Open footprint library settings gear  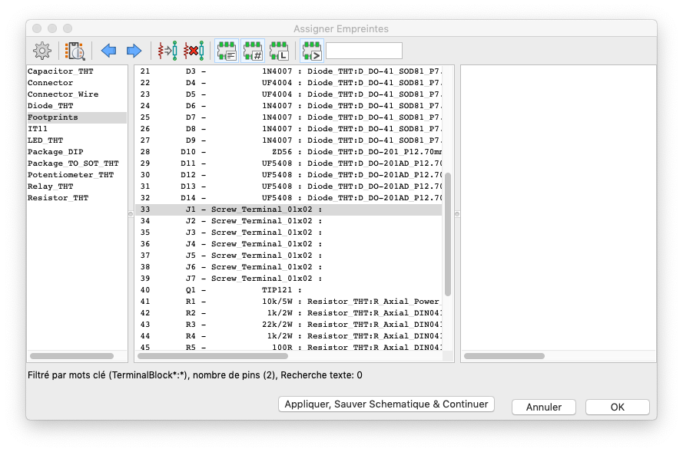coord(42,51)
